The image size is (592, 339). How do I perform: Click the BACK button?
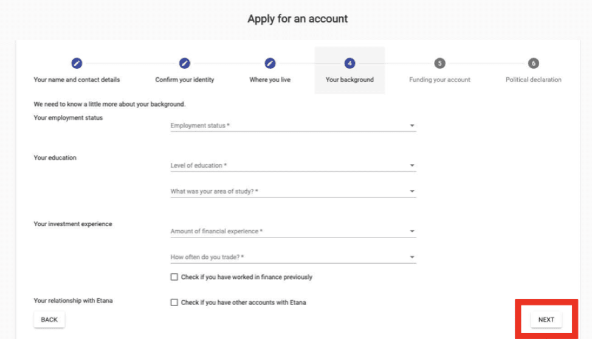click(49, 320)
